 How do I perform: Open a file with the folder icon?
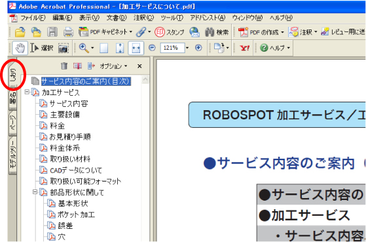click(20, 32)
